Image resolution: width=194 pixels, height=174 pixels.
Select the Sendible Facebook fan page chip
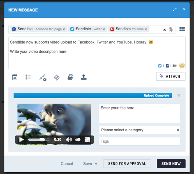point(38,29)
